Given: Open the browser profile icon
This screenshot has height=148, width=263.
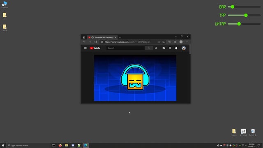Looking at the screenshot, I should coord(181,42).
